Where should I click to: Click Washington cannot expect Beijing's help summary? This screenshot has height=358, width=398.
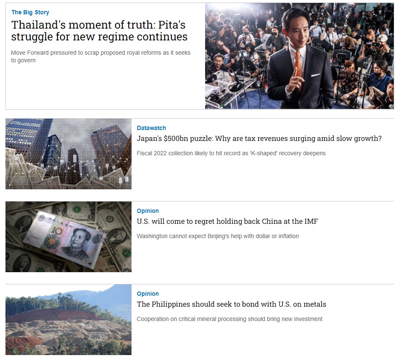tap(218, 236)
